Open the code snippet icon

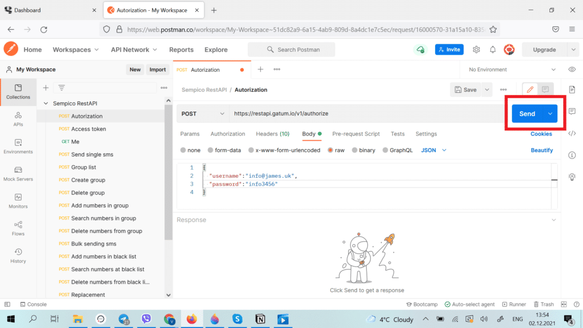point(572,133)
